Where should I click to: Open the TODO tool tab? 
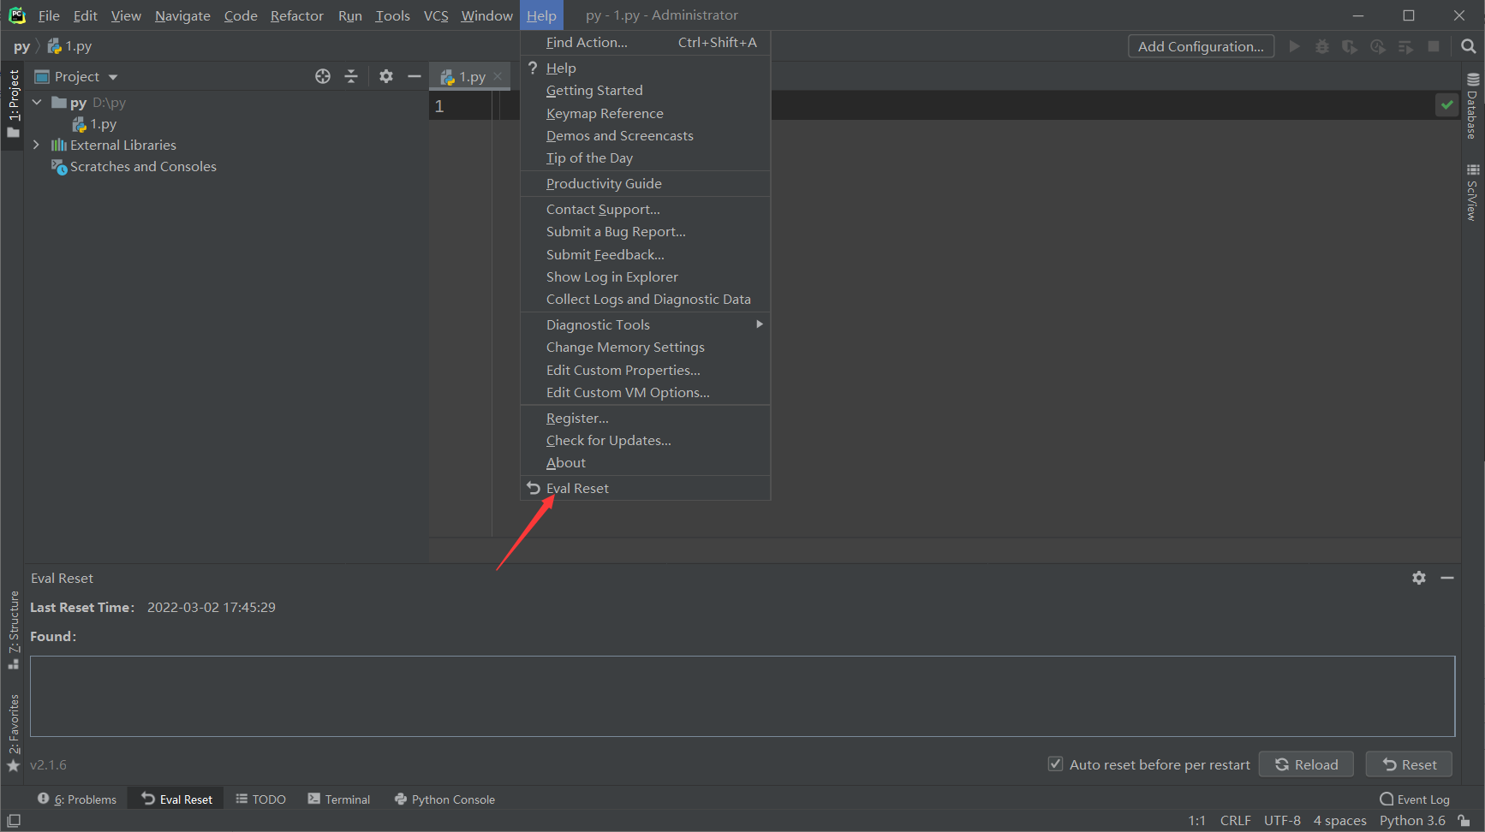click(261, 799)
